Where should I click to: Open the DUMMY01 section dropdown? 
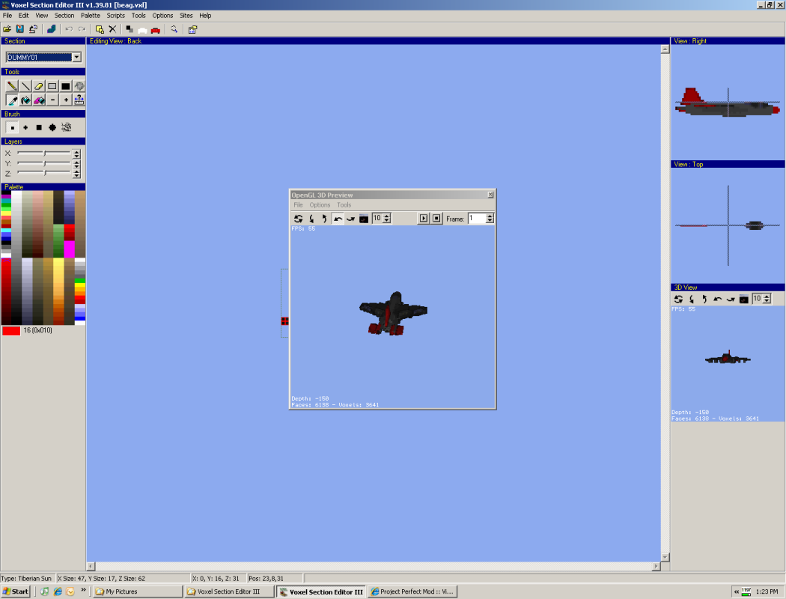pos(76,57)
